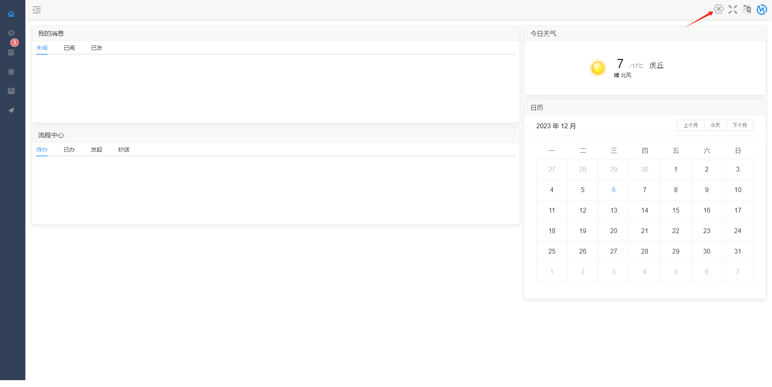Select December 19 in the calendar
Viewport: 772px width, 387px height.
(x=583, y=231)
